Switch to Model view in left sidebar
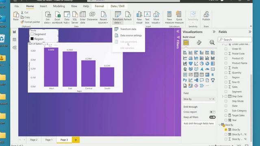 15,47
